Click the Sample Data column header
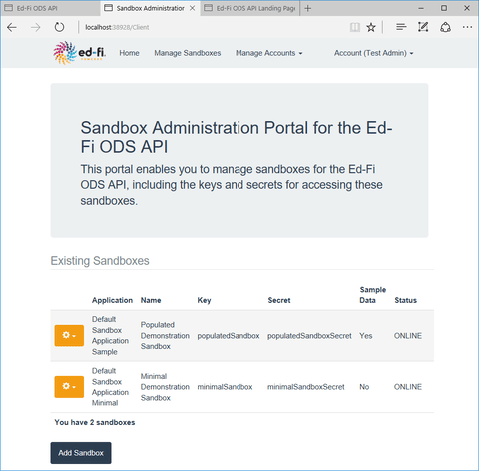Screen dimensions: 479x471 click(x=373, y=295)
